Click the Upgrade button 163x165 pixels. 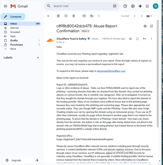tap(22, 160)
